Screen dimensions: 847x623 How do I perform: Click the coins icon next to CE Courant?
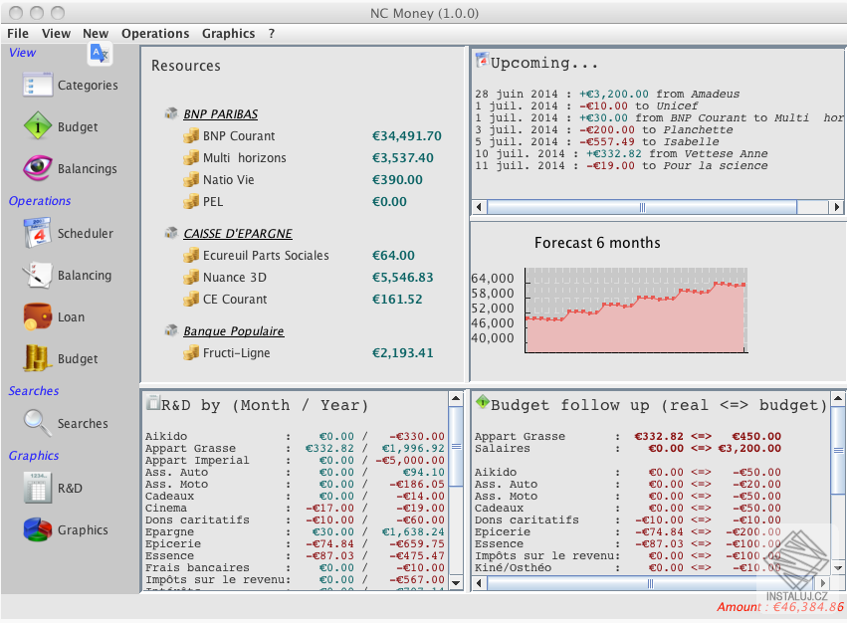(191, 299)
